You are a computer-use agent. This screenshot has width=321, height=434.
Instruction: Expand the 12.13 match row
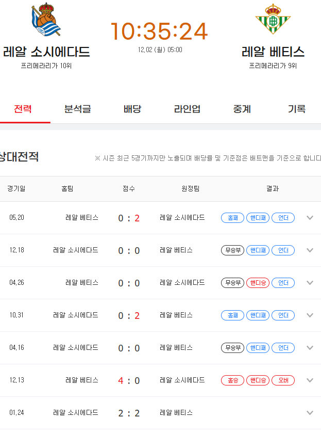(x=310, y=380)
